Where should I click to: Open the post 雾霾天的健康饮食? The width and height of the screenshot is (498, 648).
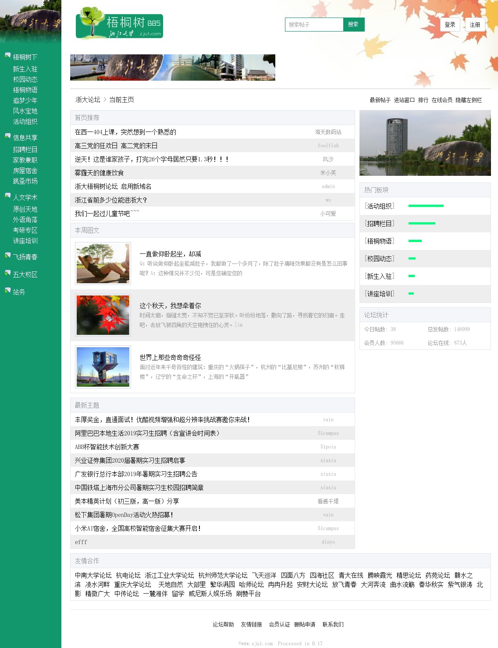[99, 173]
